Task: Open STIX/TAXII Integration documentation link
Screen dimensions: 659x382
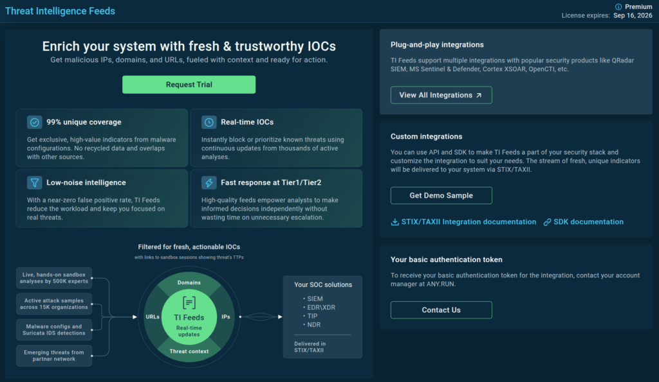Action: 469,222
